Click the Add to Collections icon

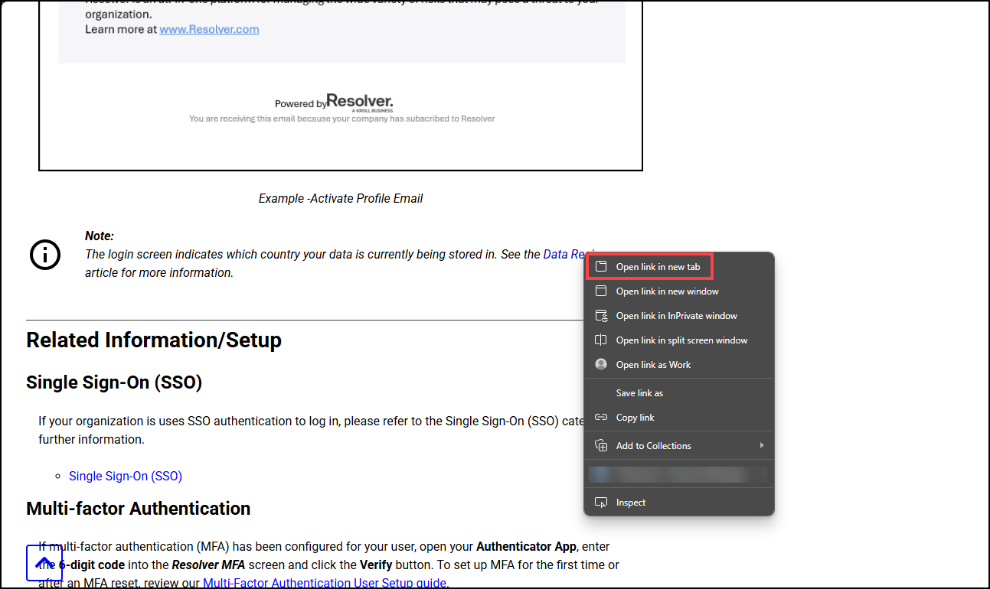[601, 446]
